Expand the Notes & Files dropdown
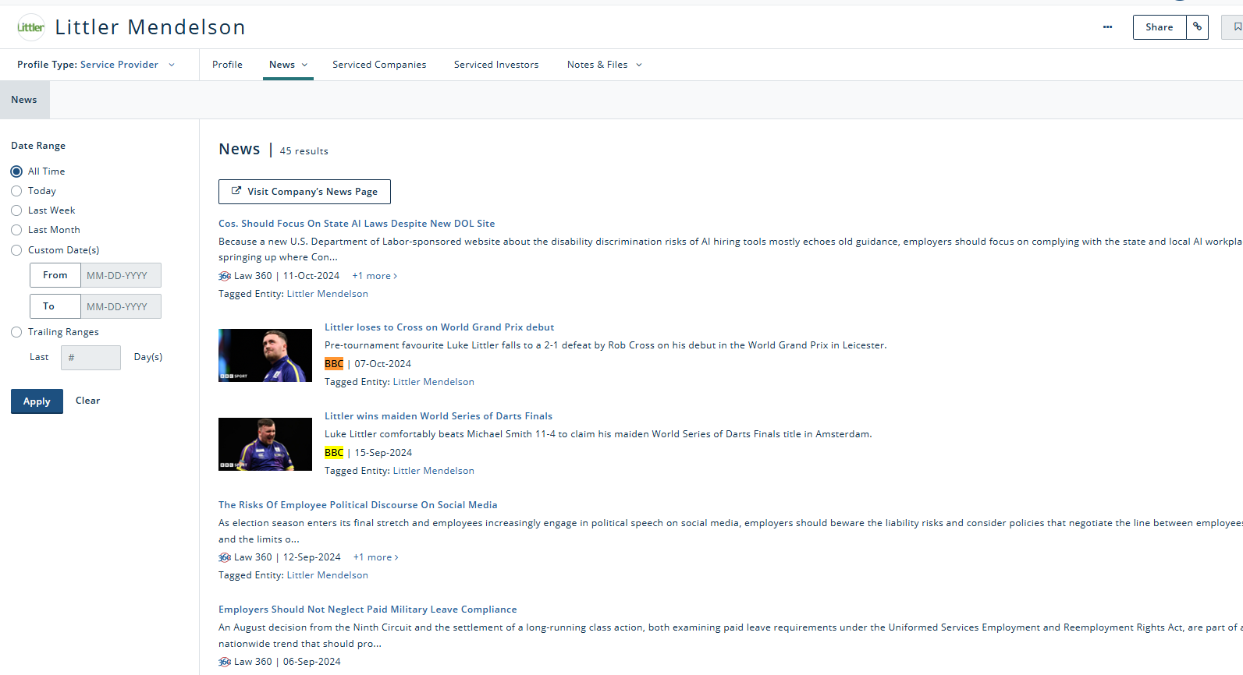 point(638,65)
